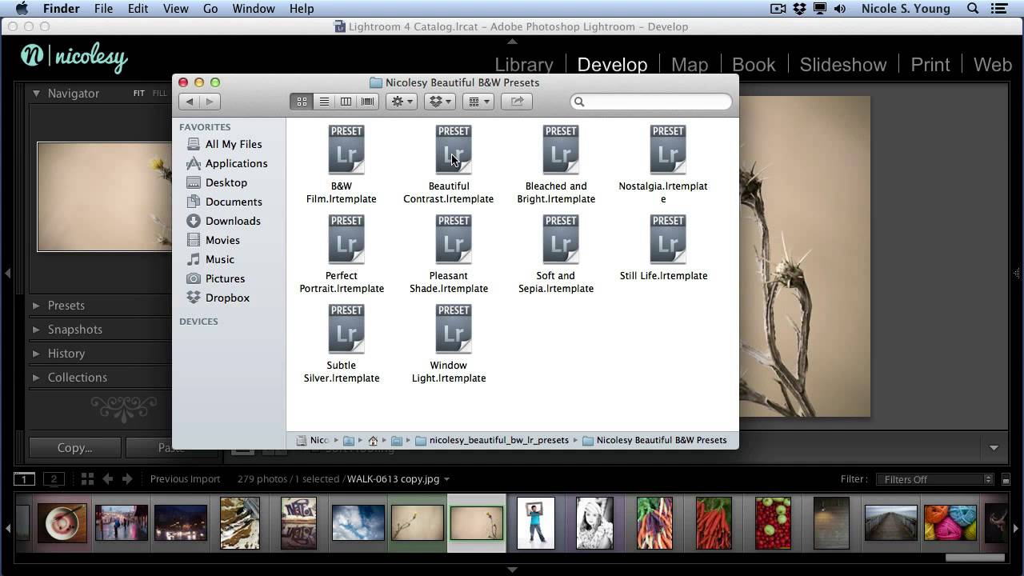Select Pleasant Shade.lrtemplate preset icon

[453, 239]
